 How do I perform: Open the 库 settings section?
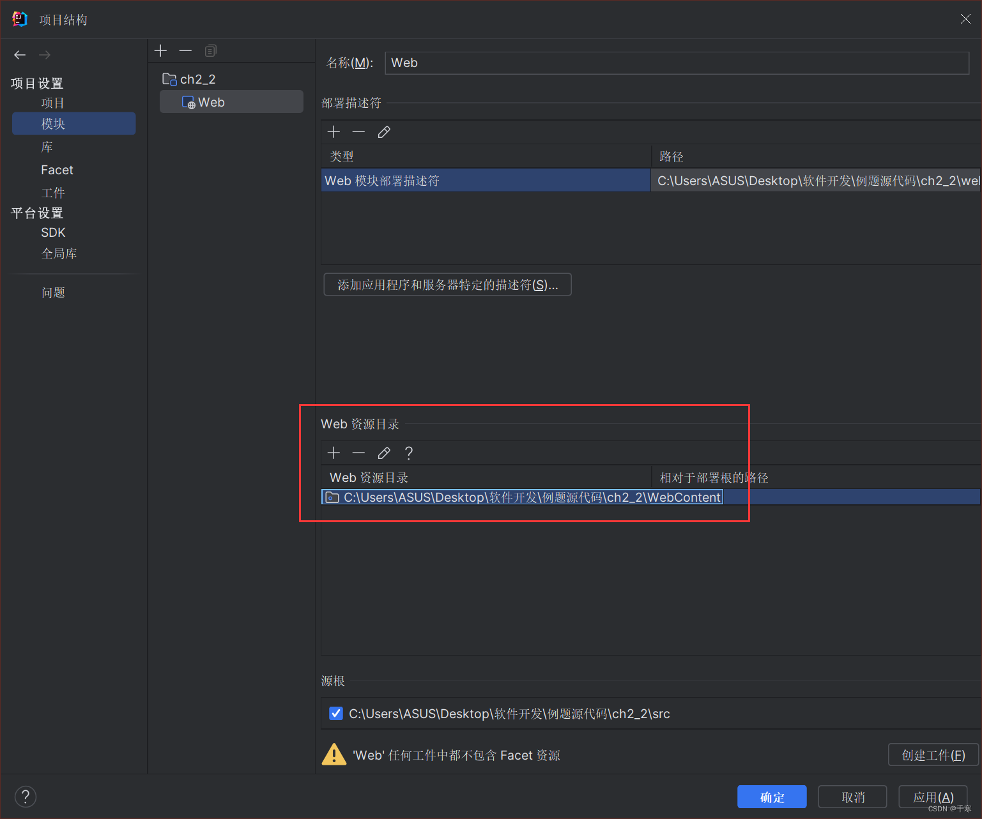[47, 147]
